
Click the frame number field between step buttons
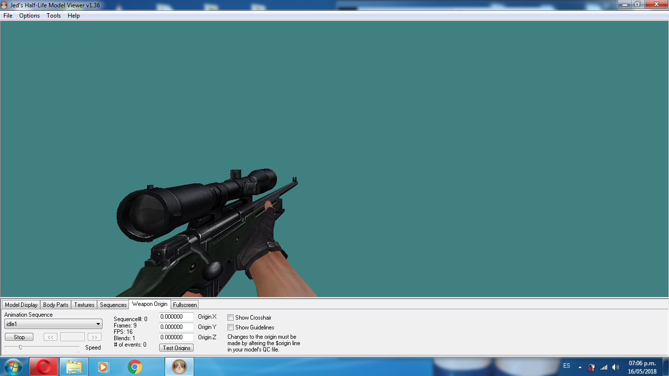(x=73, y=337)
